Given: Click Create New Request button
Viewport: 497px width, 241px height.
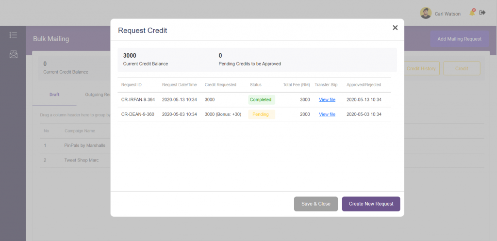Looking at the screenshot, I should [x=371, y=204].
